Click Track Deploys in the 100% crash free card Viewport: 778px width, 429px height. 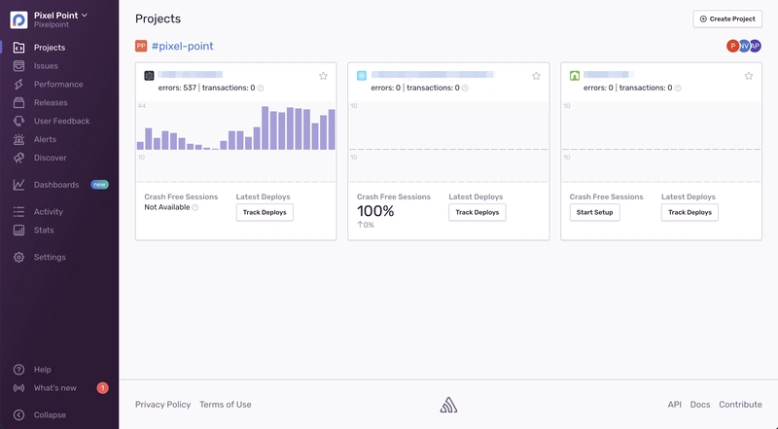(477, 212)
